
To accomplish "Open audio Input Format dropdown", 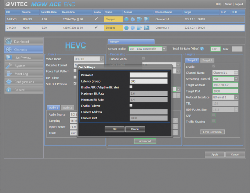I will pos(73,127).
